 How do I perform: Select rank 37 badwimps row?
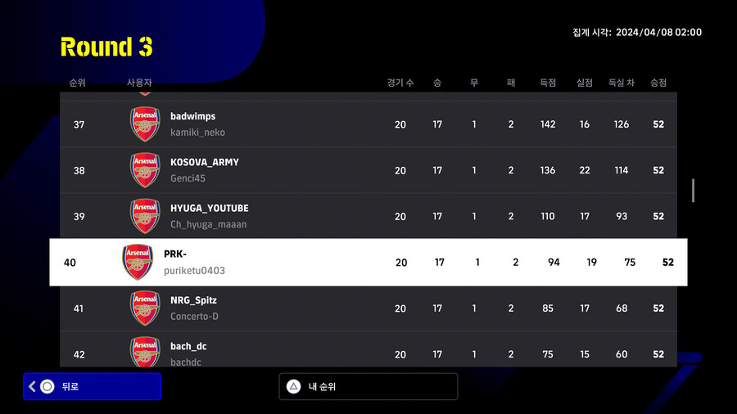coord(368,124)
